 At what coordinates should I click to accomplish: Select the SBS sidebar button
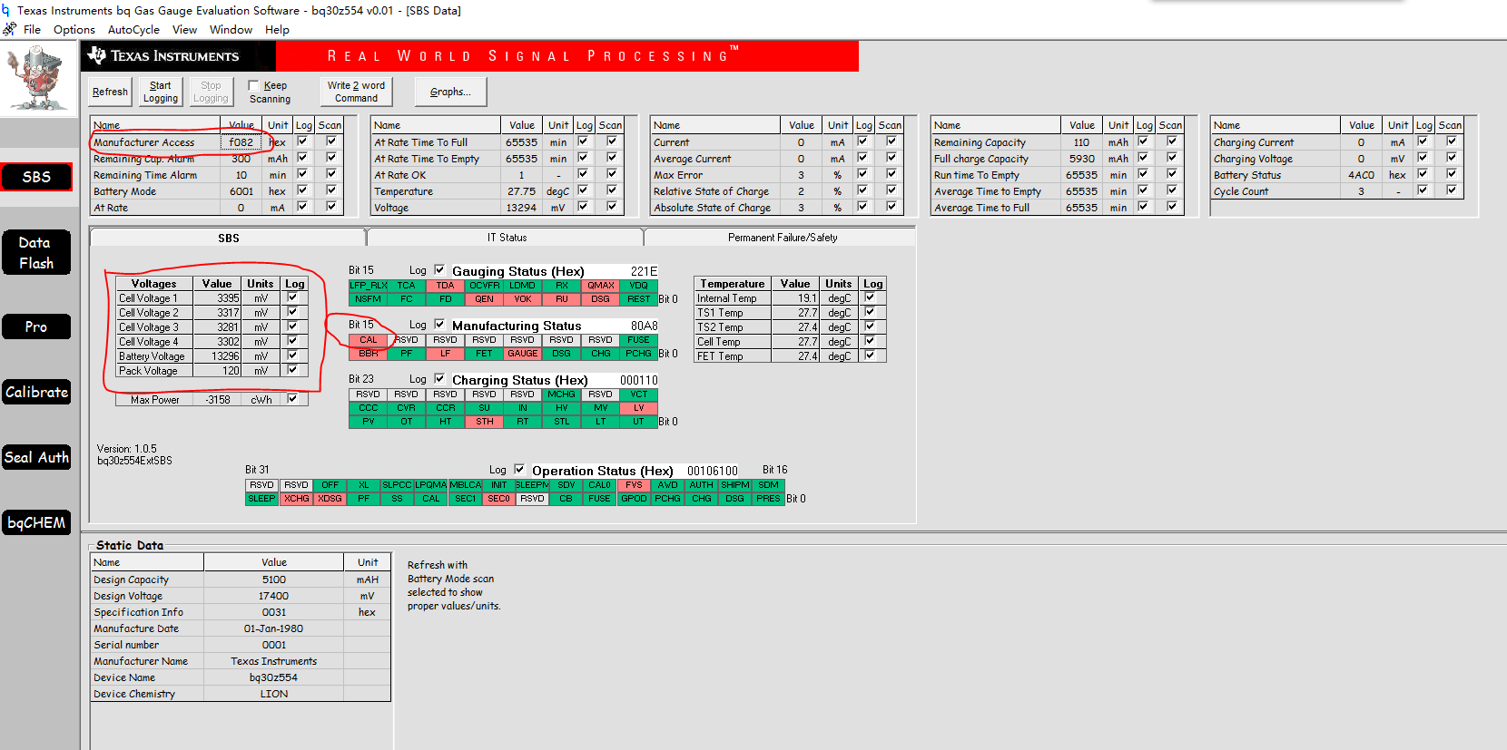(x=36, y=177)
